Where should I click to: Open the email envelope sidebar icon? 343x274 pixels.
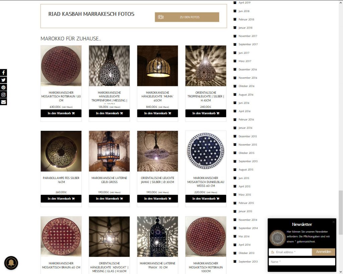pyautogui.click(x=3, y=102)
